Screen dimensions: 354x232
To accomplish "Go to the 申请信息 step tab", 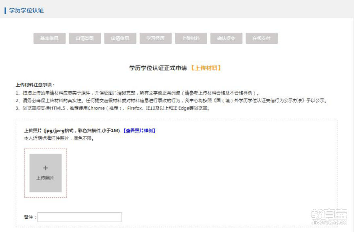I will pos(120,38).
